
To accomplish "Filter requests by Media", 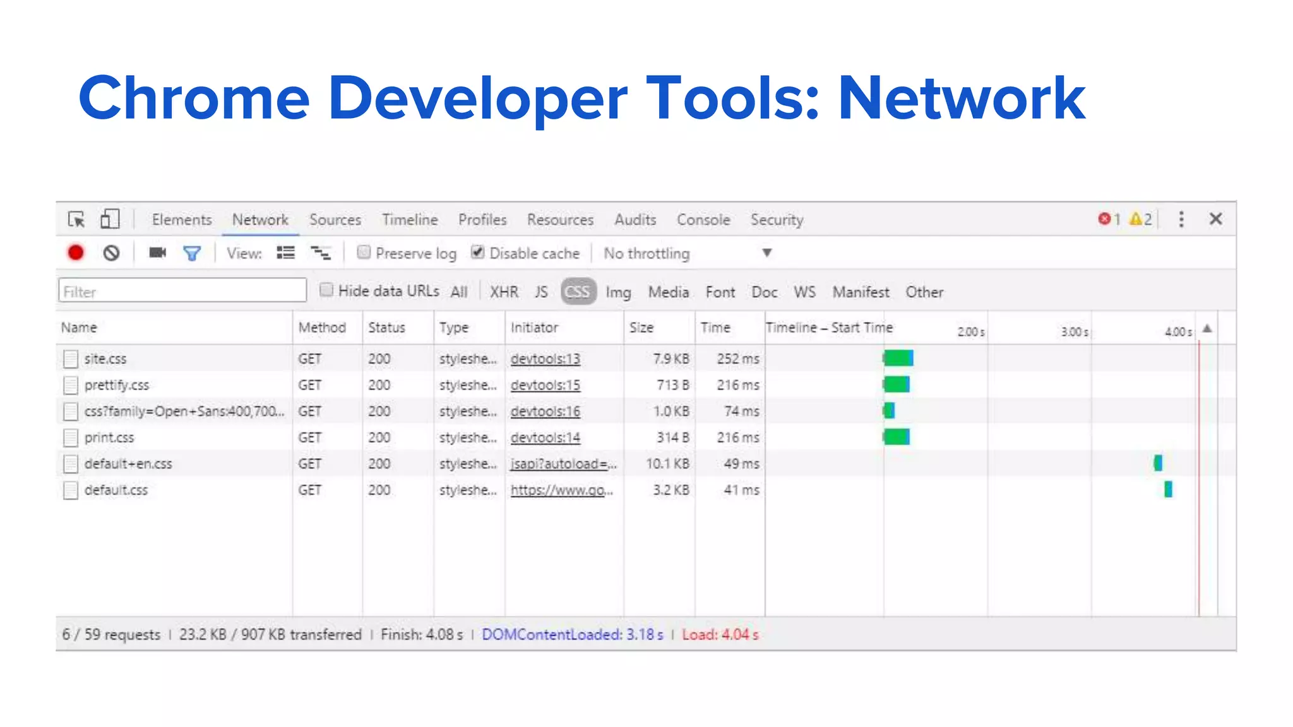I will (669, 292).
